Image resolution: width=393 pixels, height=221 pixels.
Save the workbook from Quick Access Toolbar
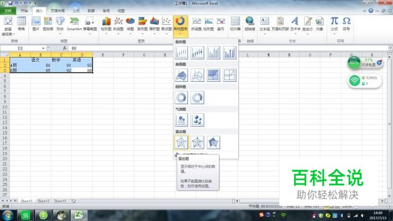pos(10,3)
